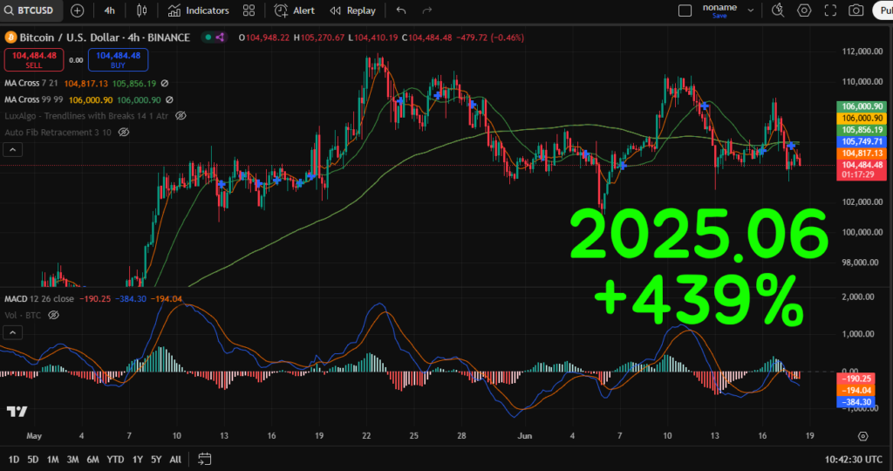Click 106,000.90 green price label
Viewport: 893px width, 471px height.
[x=861, y=106]
